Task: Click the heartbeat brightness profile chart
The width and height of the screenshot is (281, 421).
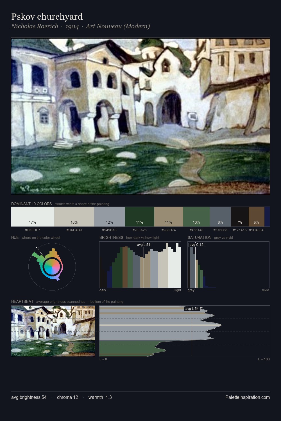Action: pyautogui.click(x=185, y=331)
